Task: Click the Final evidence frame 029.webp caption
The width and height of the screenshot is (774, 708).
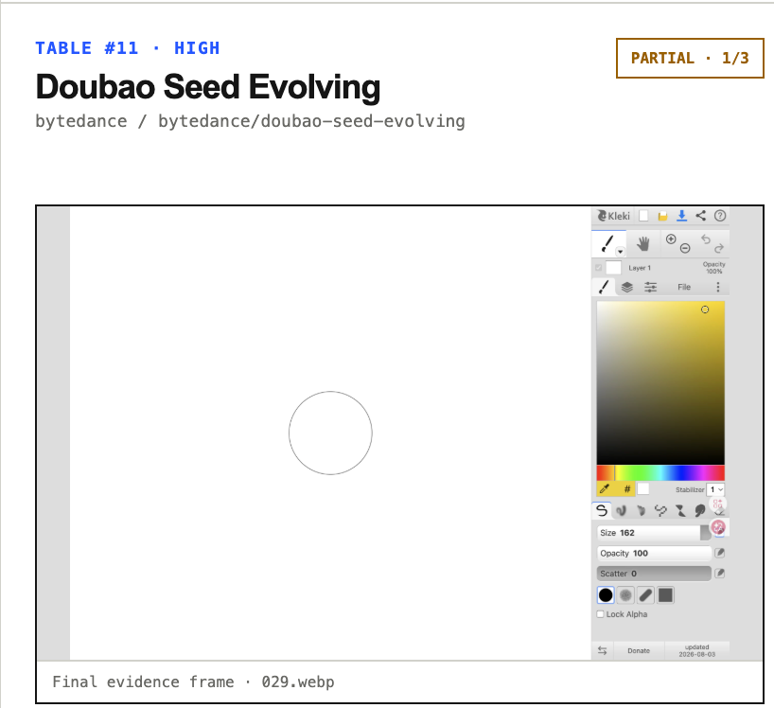Action: point(193,681)
